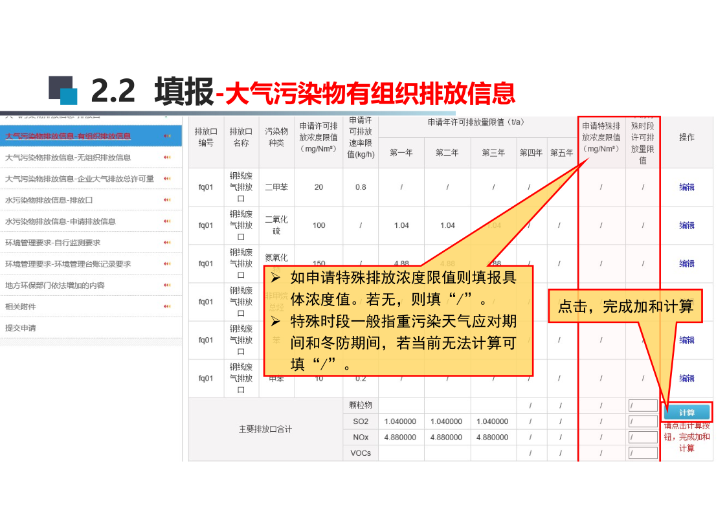Click first-year value 4.88 in 氮氧化物 row
This screenshot has width=727, height=514.
pos(401,263)
